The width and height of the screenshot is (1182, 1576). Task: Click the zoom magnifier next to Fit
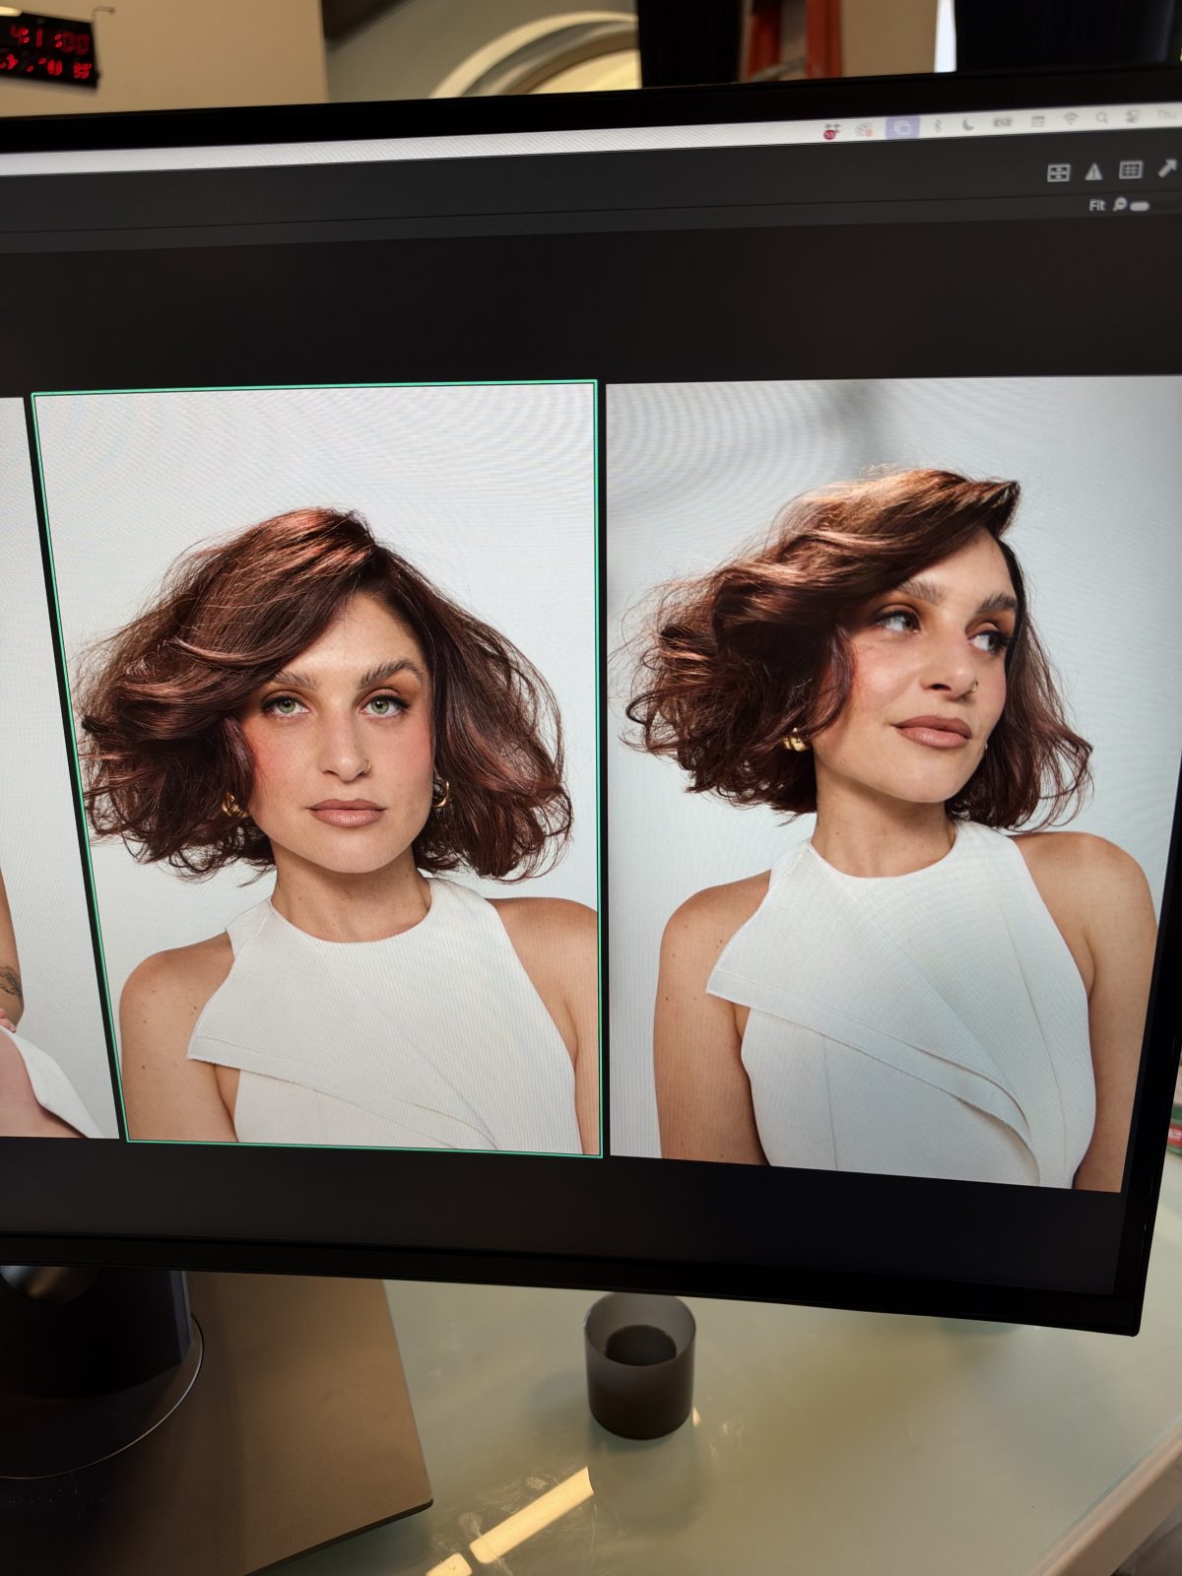pyautogui.click(x=1119, y=204)
